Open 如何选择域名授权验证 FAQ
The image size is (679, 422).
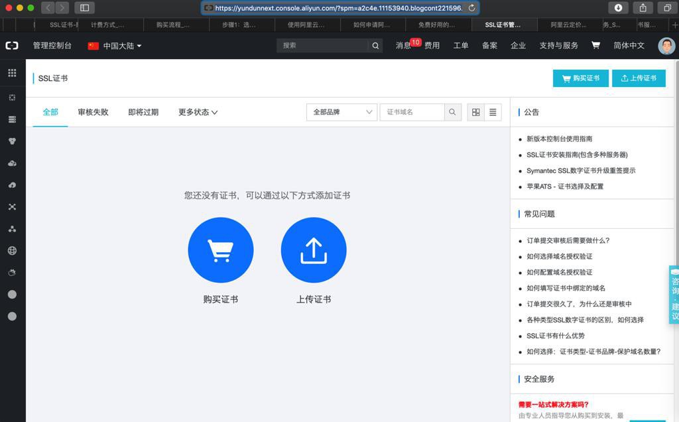(x=559, y=257)
